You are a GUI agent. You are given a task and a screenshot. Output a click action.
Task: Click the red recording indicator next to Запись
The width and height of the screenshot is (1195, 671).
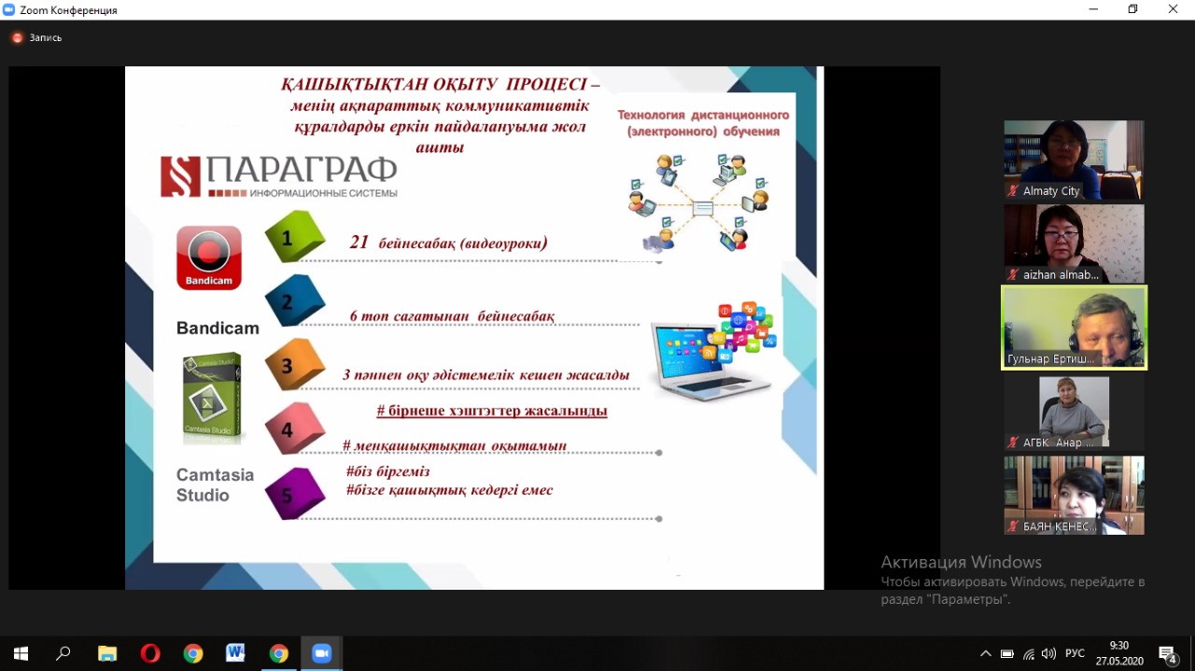(17, 38)
